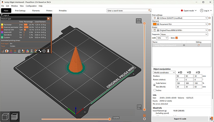Screen dimensions: 214x122
Task: Enable the Inches checkbox
Action: coord(155,90)
